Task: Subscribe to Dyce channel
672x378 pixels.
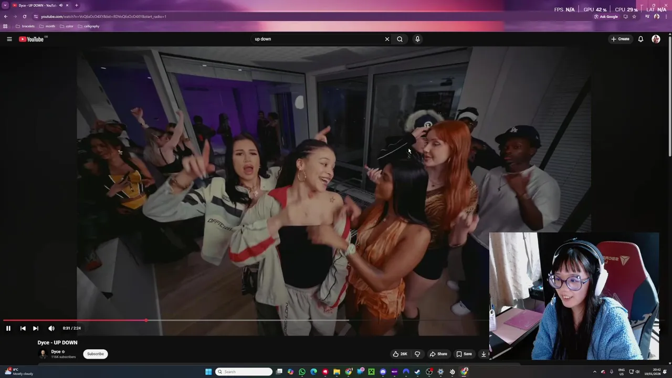Action: 96,354
